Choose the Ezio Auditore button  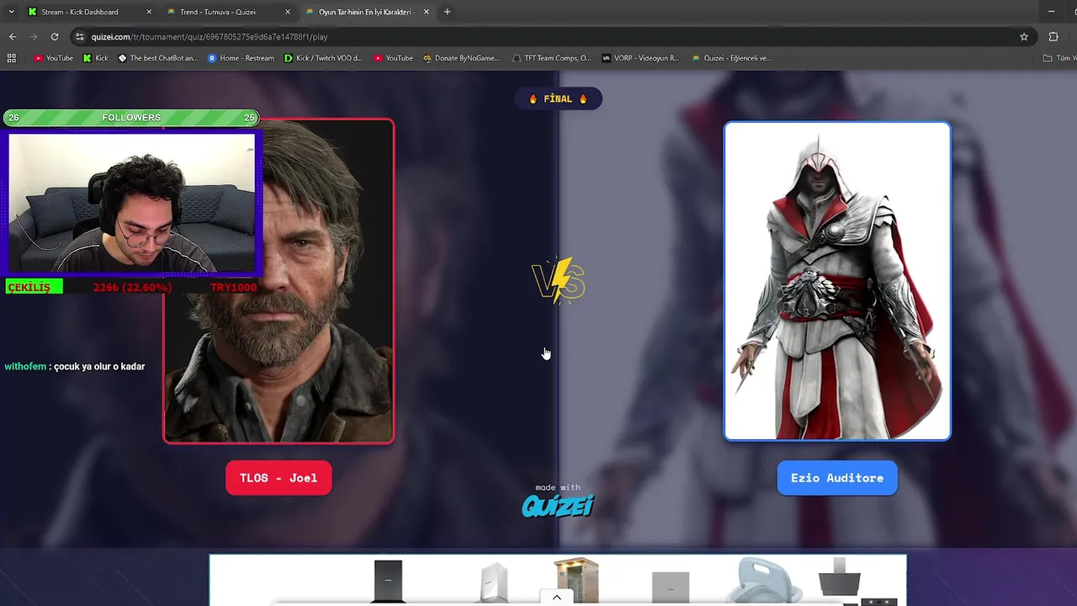tap(837, 478)
